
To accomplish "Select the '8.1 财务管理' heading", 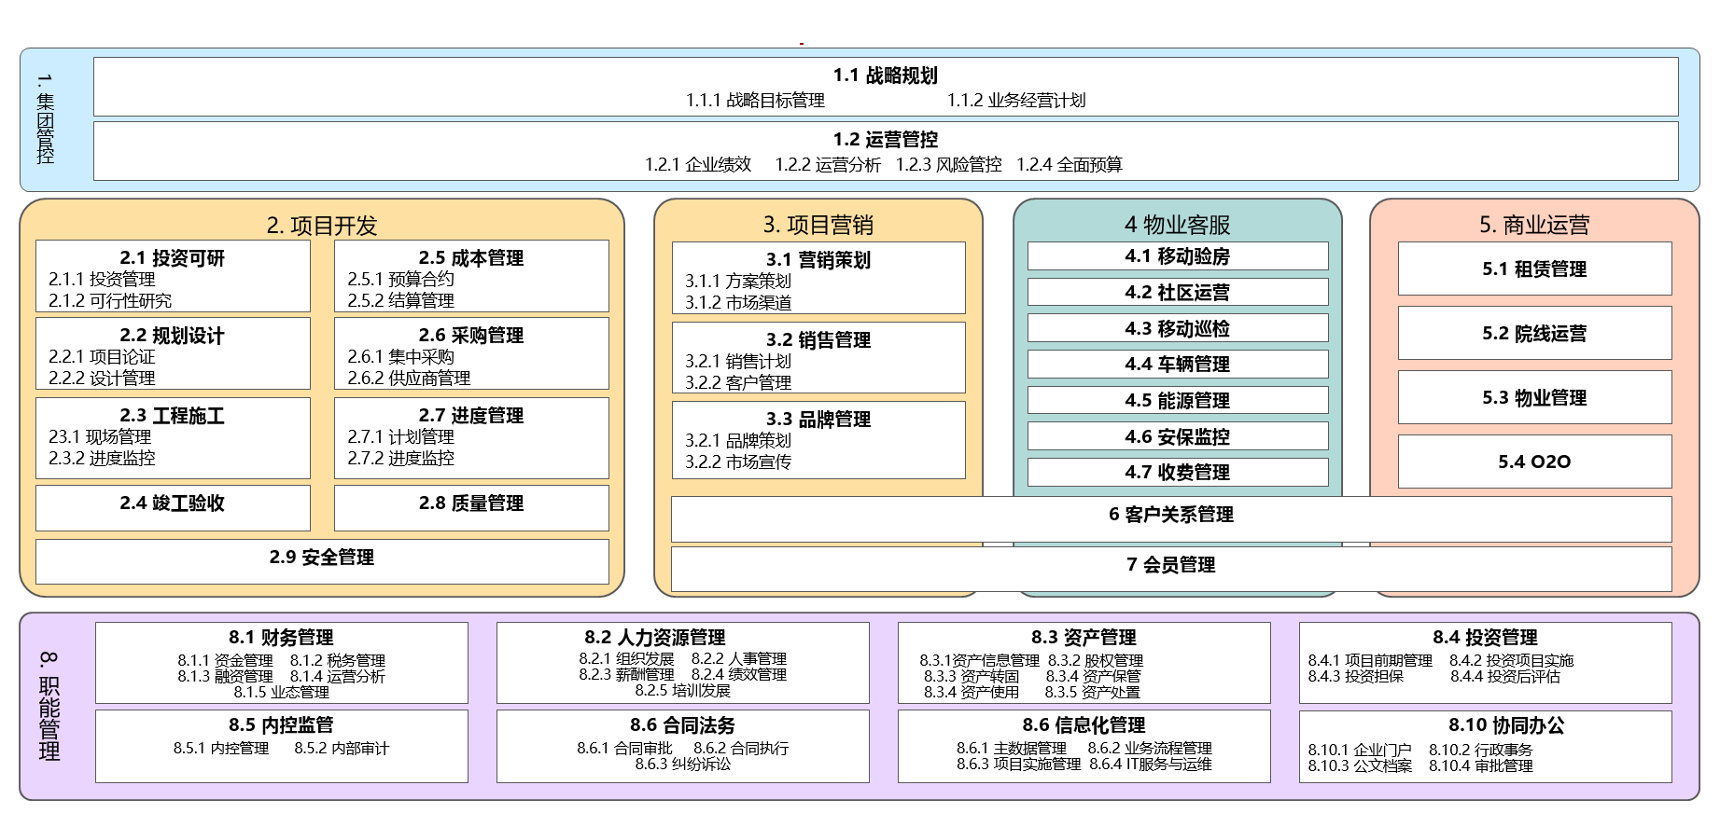I will pyautogui.click(x=281, y=638).
